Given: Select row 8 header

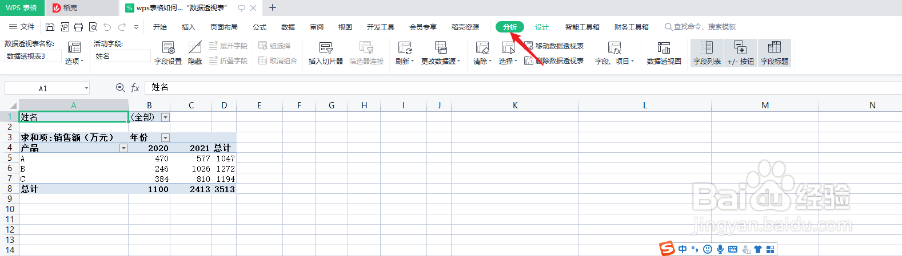Looking at the screenshot, I should pos(9,188).
